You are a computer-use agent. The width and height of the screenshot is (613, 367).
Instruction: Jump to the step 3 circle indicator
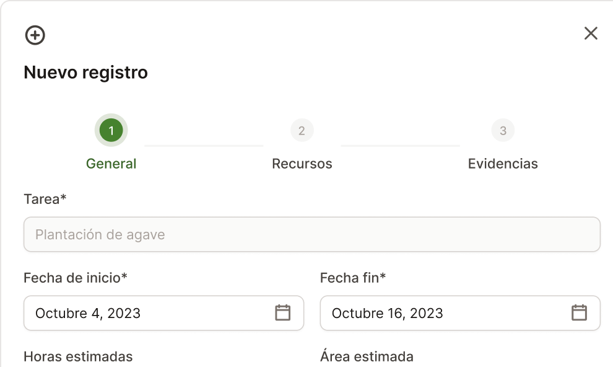503,130
